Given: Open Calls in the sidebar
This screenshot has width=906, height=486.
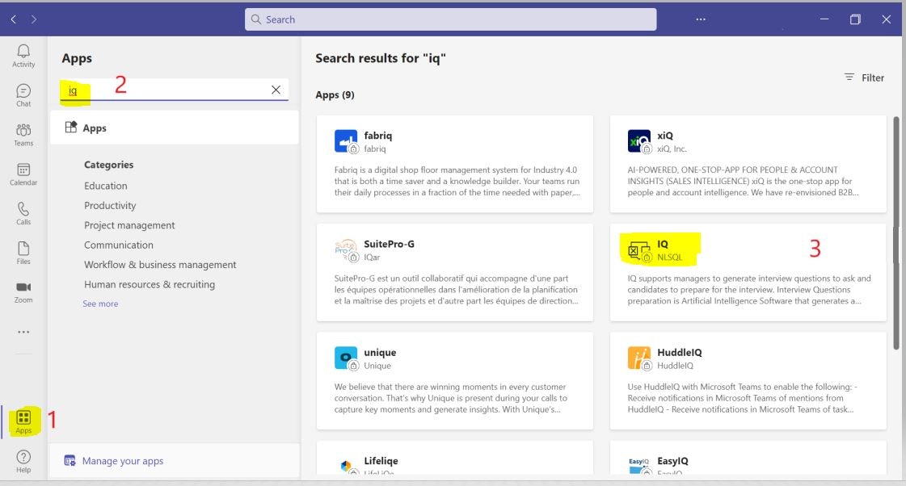Looking at the screenshot, I should 23,213.
